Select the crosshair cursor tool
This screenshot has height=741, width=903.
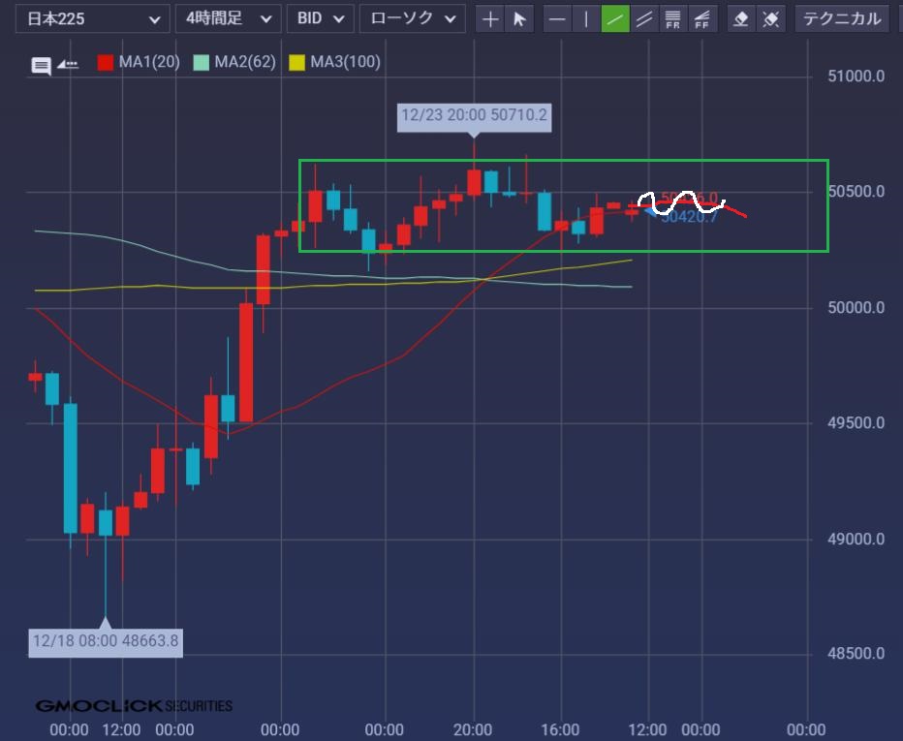pos(491,18)
